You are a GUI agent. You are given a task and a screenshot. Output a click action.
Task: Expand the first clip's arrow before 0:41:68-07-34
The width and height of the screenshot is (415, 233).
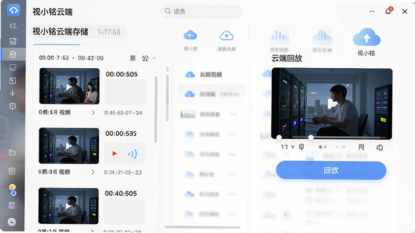(x=93, y=112)
